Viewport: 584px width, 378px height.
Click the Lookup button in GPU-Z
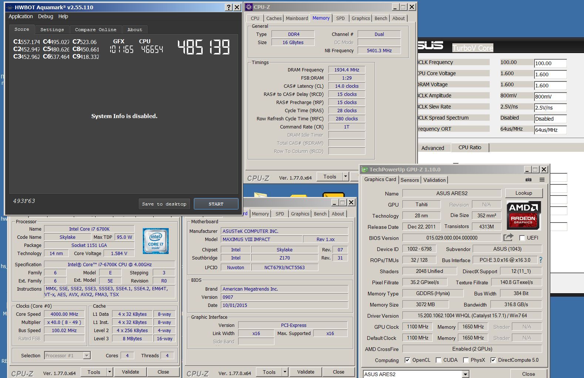point(524,193)
